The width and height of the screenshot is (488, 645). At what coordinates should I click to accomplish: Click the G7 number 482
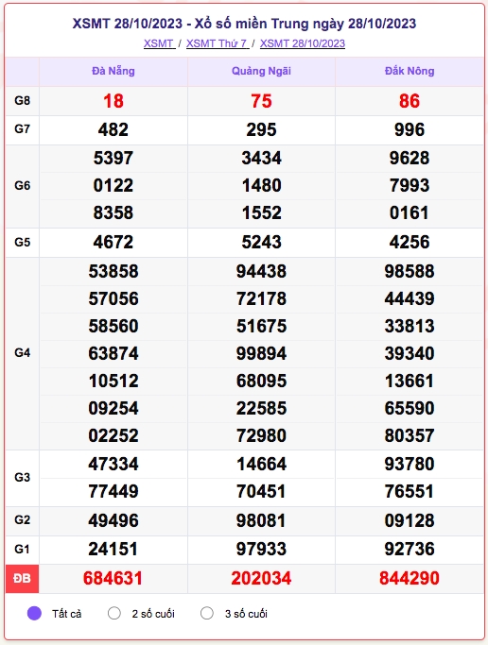113,130
